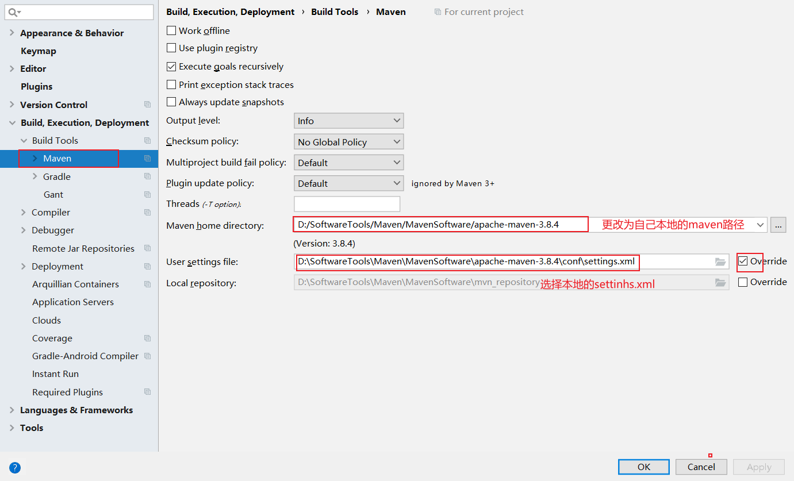Enable Print exception stack traces
This screenshot has height=481, width=794.
(171, 84)
